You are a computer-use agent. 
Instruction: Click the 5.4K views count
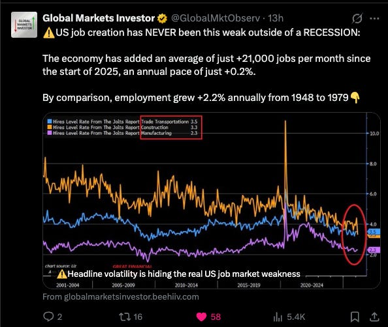point(296,317)
